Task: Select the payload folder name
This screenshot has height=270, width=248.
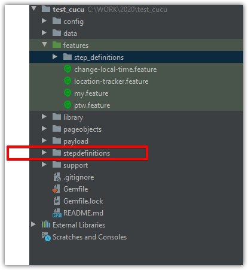Action: click(76, 141)
